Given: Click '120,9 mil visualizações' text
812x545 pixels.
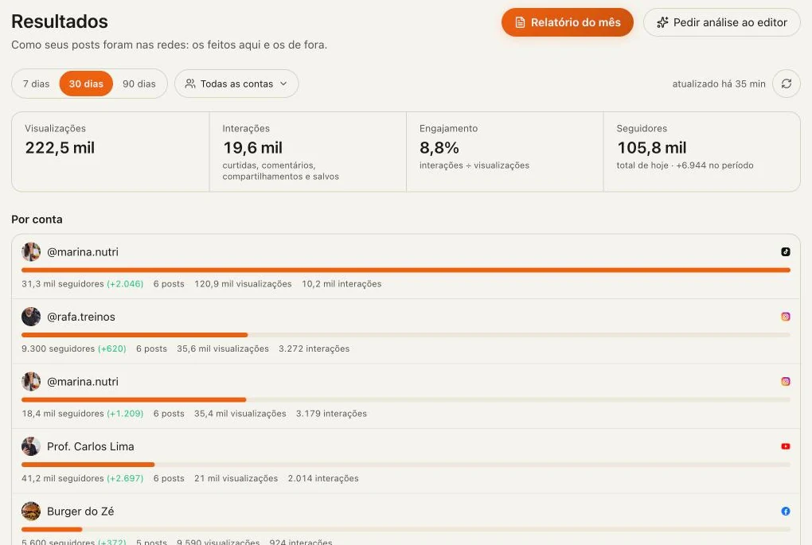Looking at the screenshot, I should 243,283.
